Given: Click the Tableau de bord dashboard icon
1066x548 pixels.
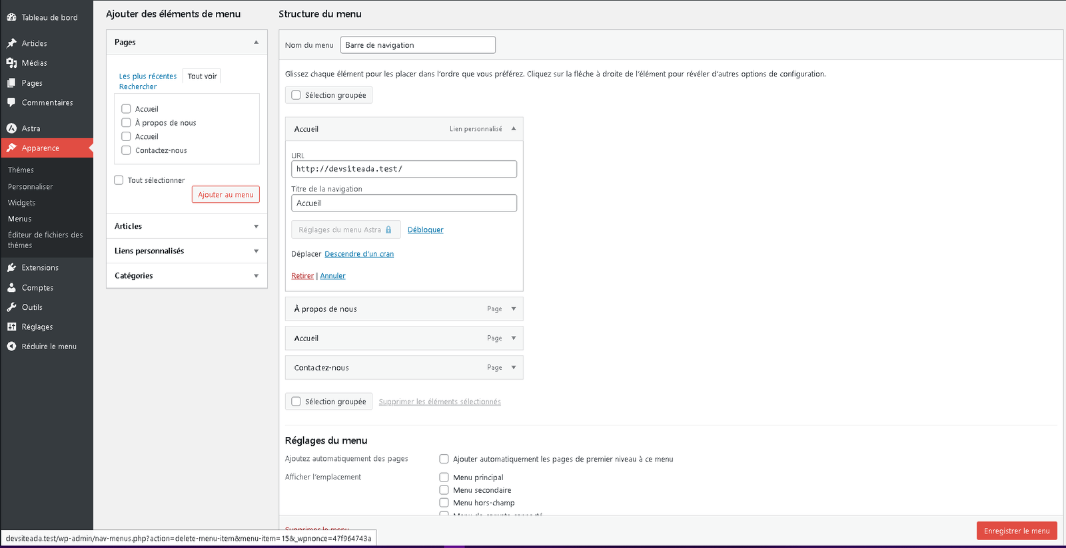Looking at the screenshot, I should pos(11,17).
